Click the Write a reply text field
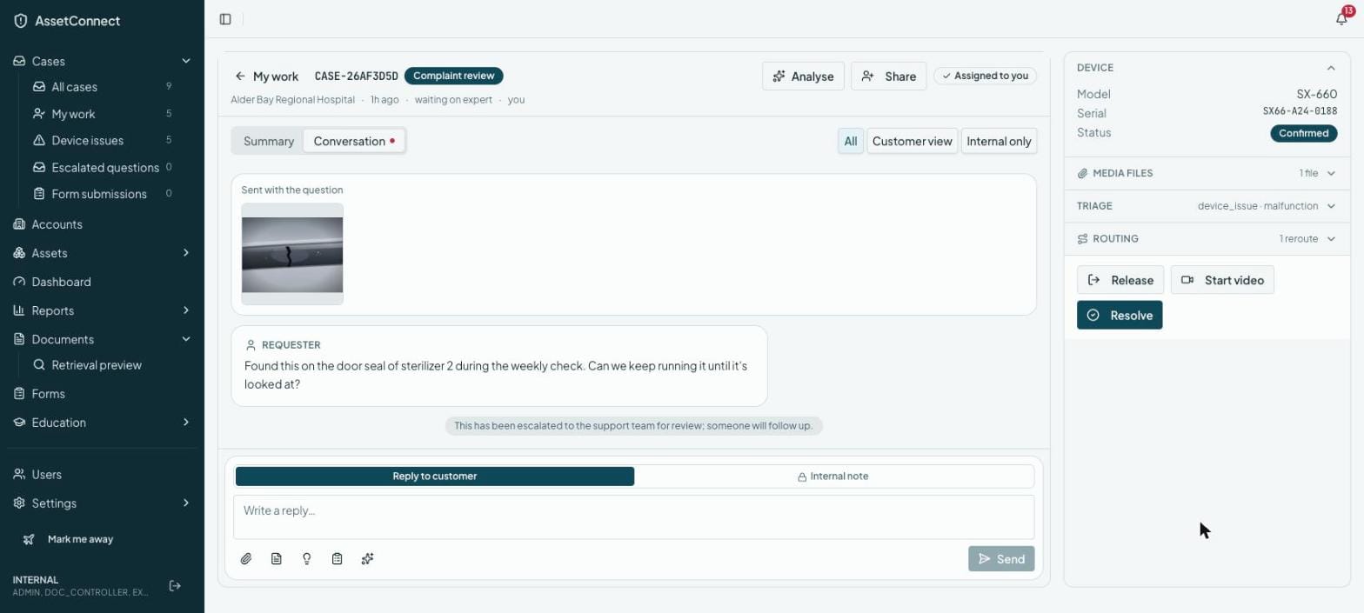This screenshot has width=1364, height=613. (633, 517)
